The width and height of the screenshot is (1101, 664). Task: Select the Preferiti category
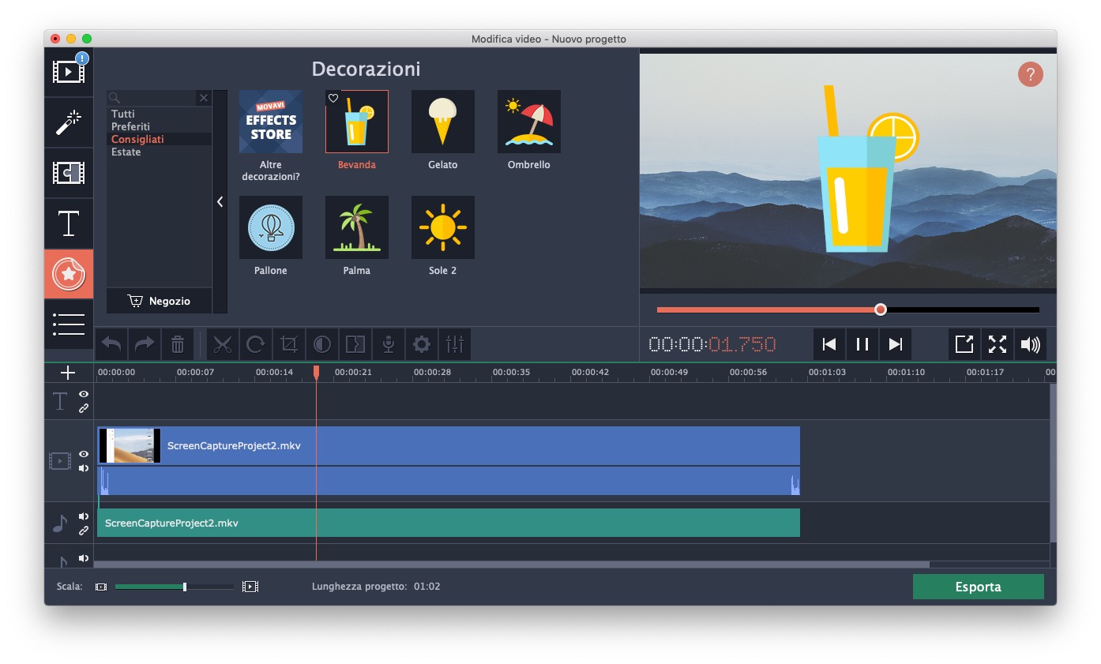130,126
